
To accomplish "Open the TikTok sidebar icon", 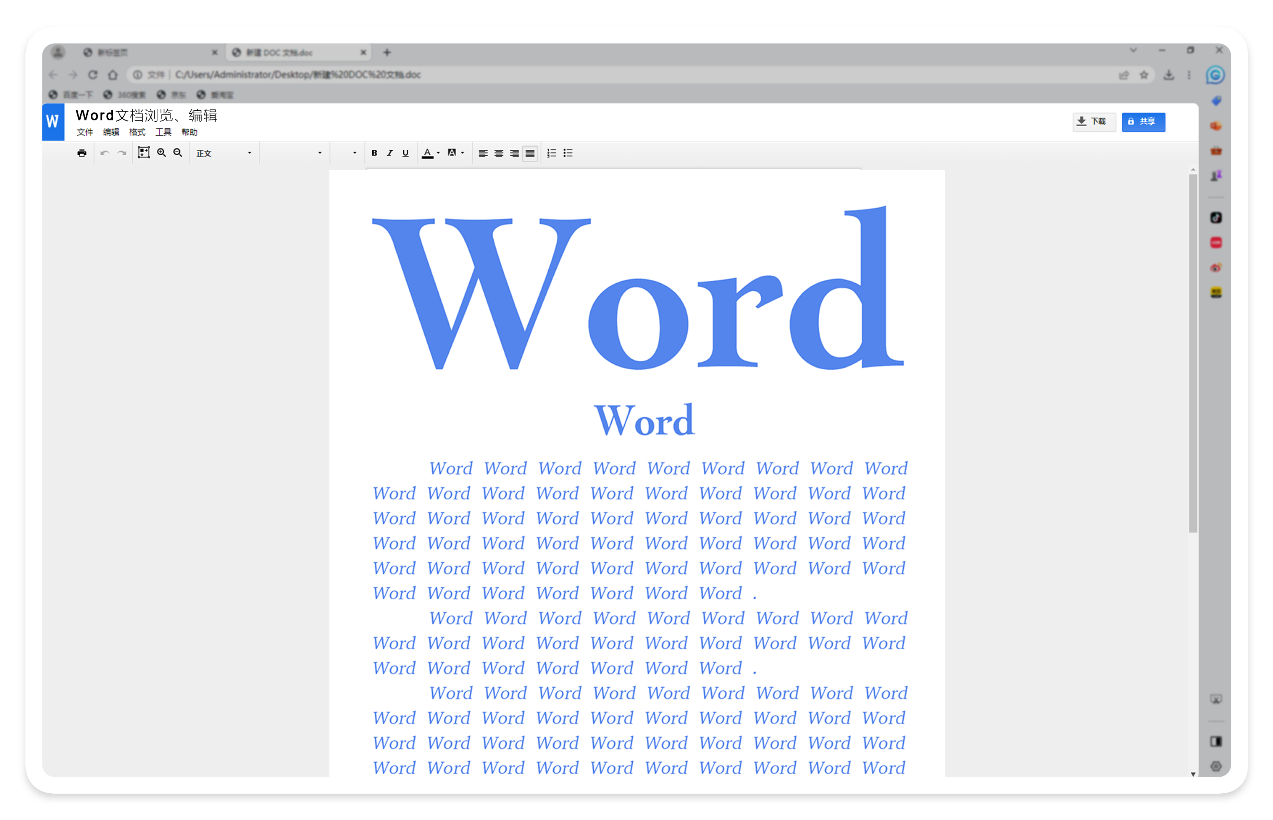I will pos(1216,218).
